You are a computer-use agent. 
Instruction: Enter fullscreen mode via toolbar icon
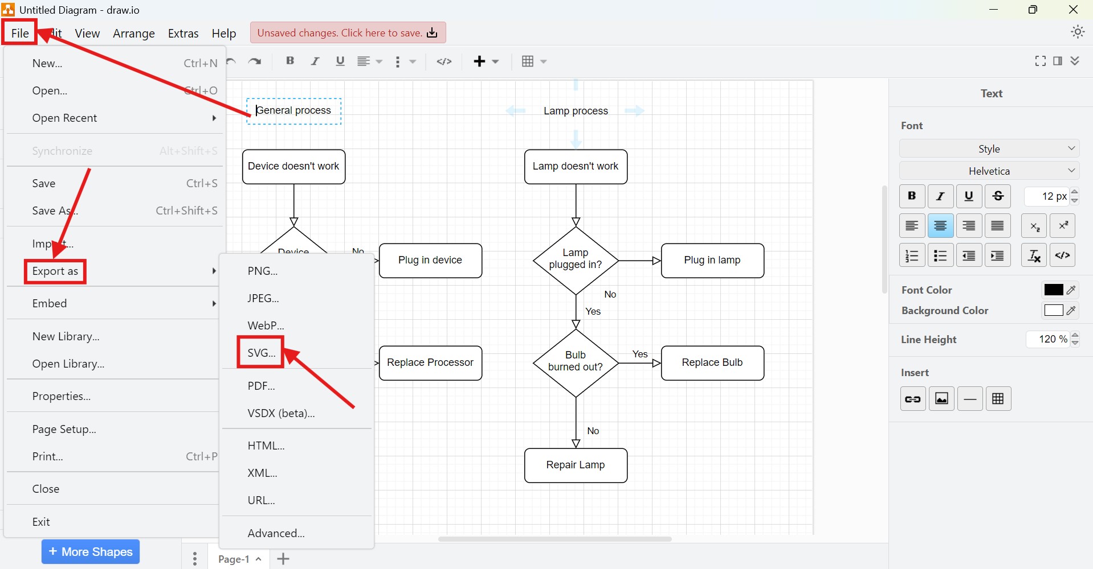1039,61
